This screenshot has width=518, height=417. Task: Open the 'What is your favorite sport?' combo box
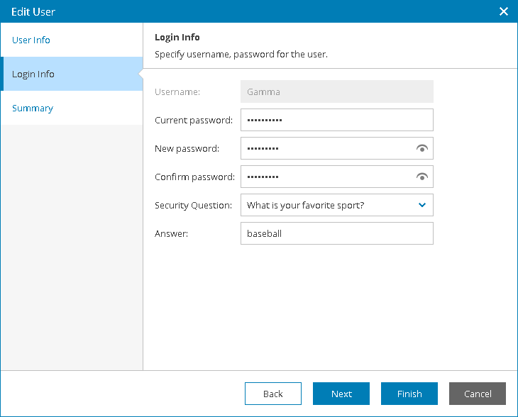pos(336,205)
